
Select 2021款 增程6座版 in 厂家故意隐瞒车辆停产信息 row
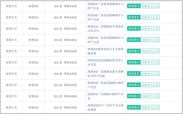click(65, 85)
